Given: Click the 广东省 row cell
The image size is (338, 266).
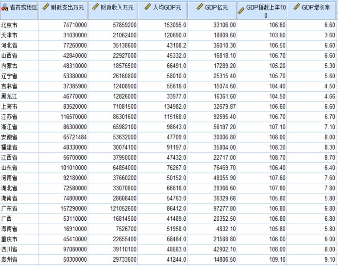Looking at the screenshot, I should tap(19, 208).
